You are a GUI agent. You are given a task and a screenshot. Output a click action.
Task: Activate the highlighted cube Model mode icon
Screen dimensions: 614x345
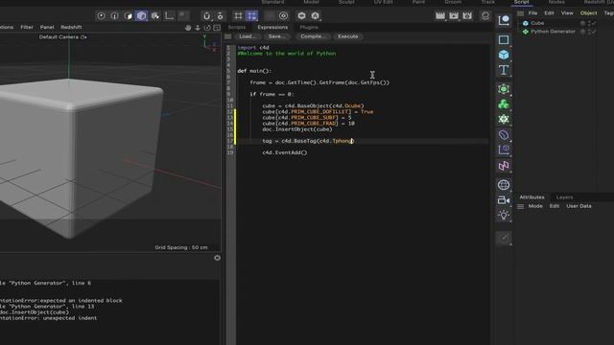tap(141, 15)
